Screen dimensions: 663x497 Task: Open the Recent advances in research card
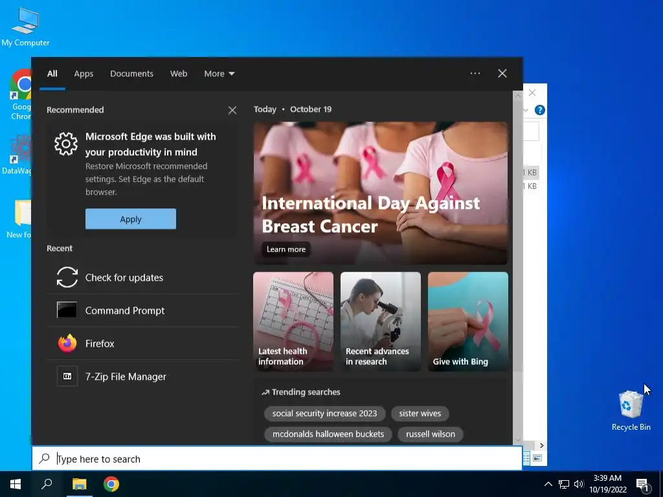[x=381, y=322]
